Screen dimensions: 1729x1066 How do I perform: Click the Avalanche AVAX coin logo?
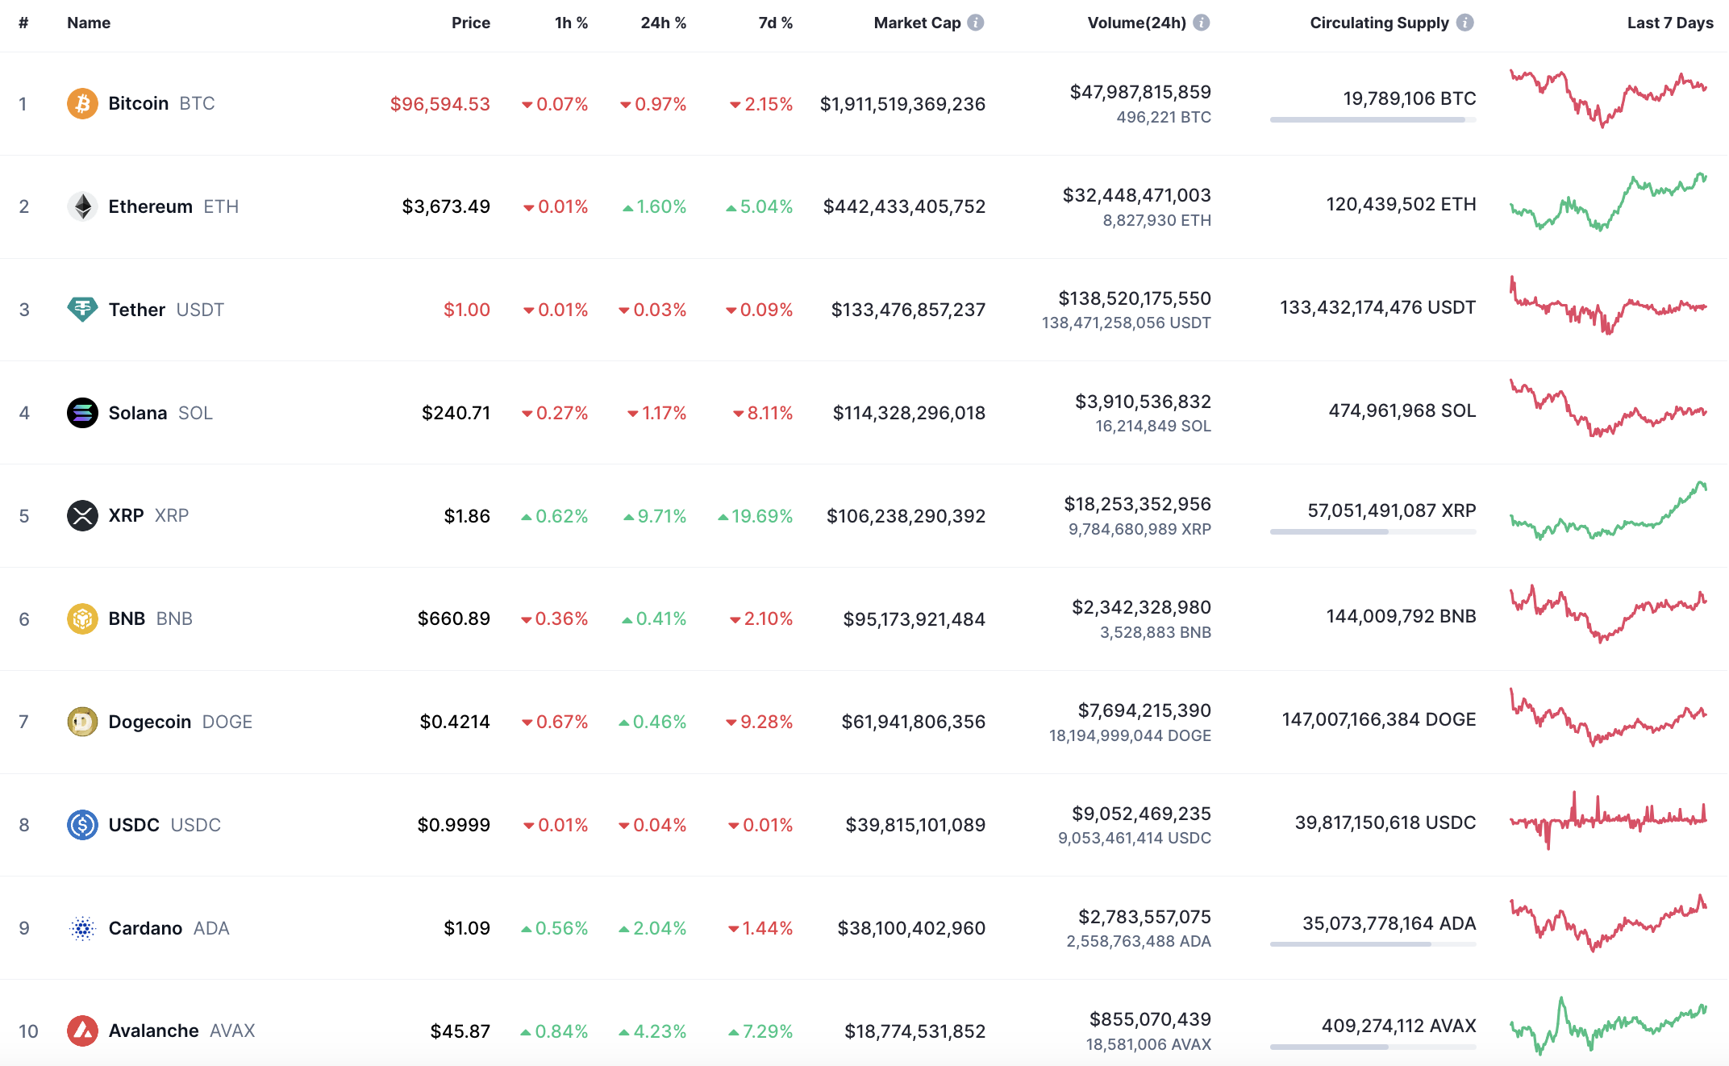tap(81, 1031)
